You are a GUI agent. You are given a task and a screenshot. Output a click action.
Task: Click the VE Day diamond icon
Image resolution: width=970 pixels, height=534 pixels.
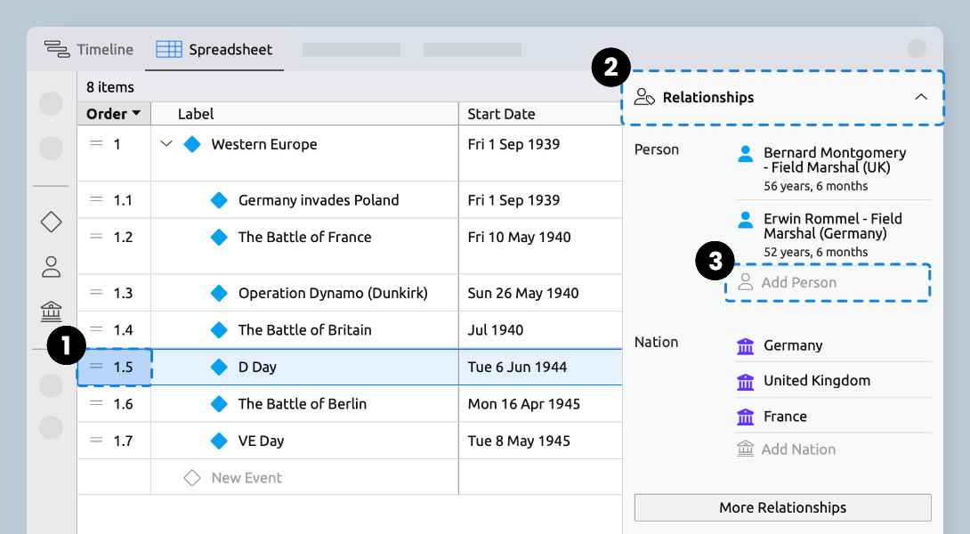tap(219, 441)
